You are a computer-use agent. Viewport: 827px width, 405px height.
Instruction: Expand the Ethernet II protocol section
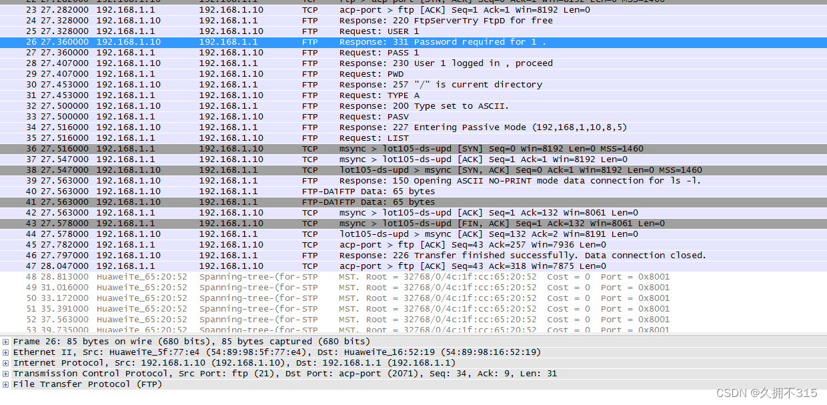[x=5, y=352]
